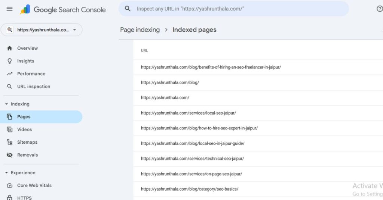Select the services/local-seo-jaipur URL row
Viewport: 383px width, 200px height.
tap(258, 113)
